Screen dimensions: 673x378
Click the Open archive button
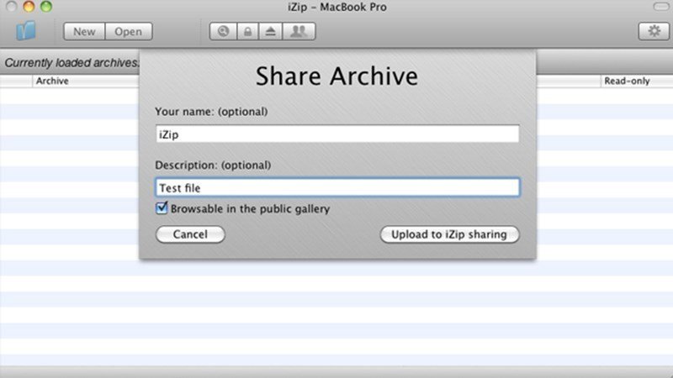pyautogui.click(x=129, y=31)
